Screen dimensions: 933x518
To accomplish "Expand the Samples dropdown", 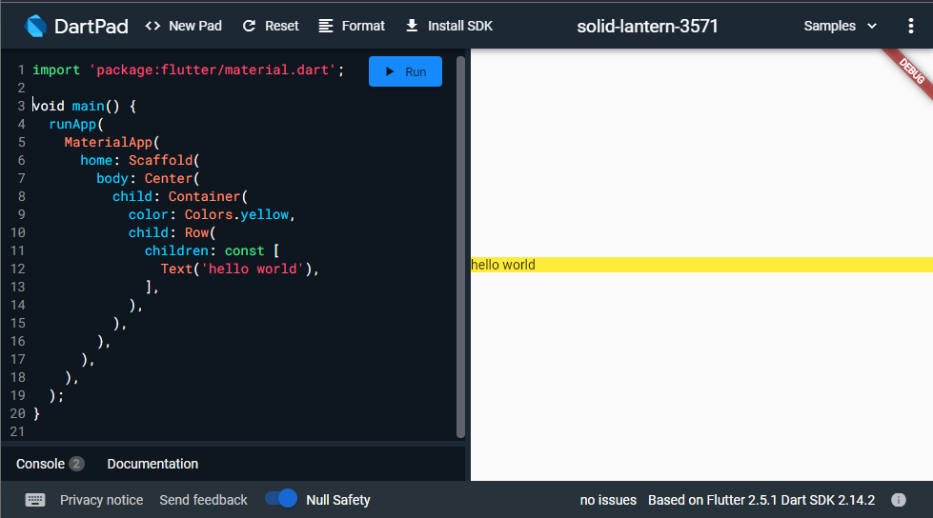I will 841,26.
